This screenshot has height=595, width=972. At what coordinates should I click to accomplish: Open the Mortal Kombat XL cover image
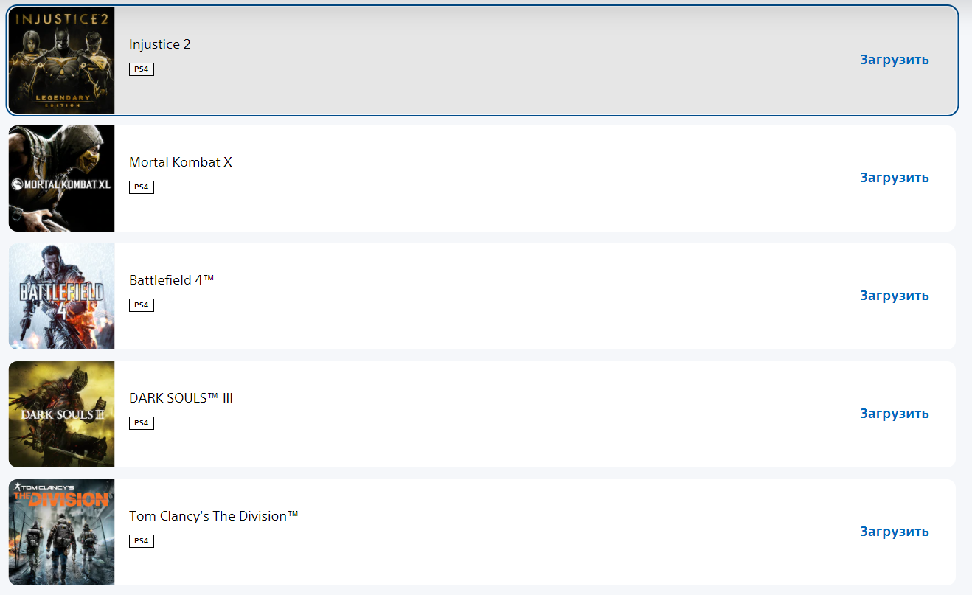62,178
